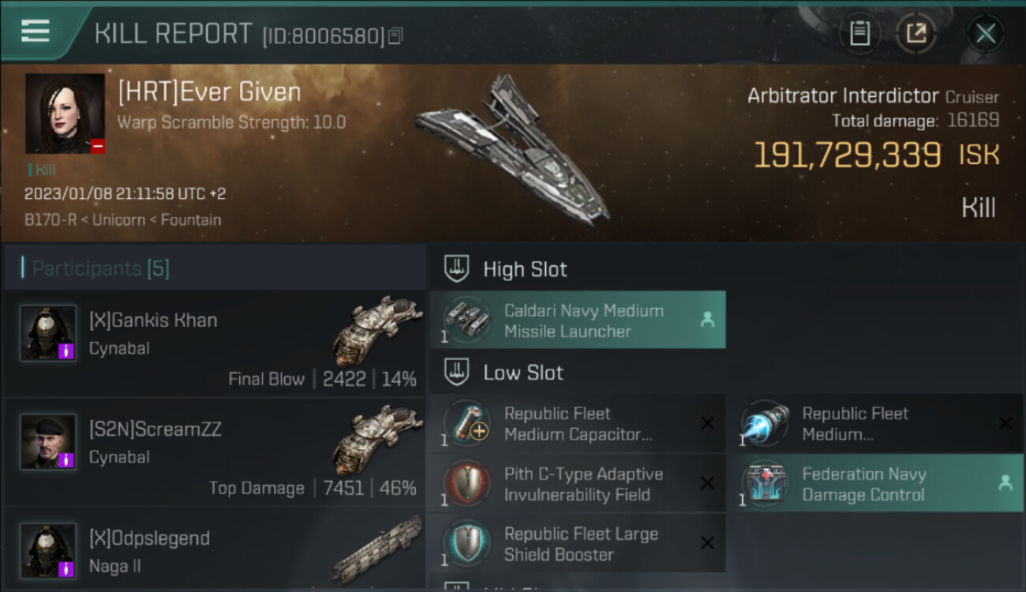Open Ever Given's character portrait
This screenshot has height=592, width=1026.
(x=65, y=114)
